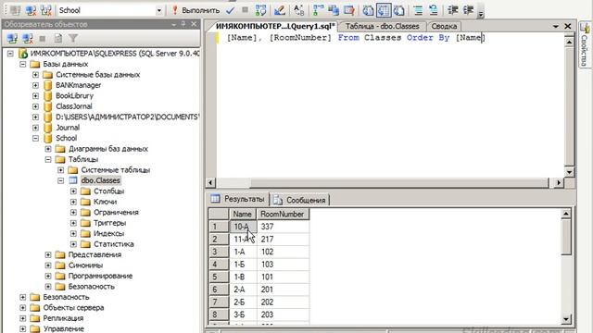Toggle auto-hide pin on Object Explorer
The height and width of the screenshot is (333, 593).
tap(183, 24)
